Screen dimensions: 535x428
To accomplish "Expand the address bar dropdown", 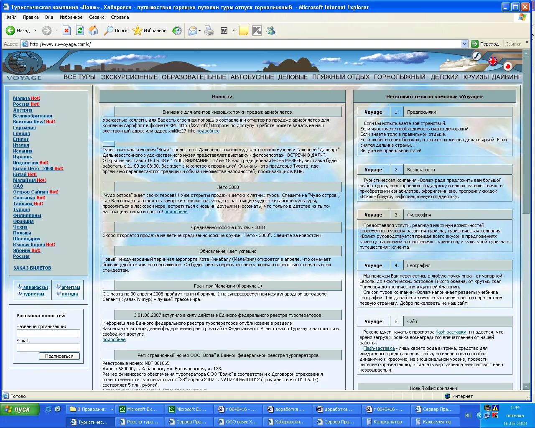I will click(x=464, y=44).
